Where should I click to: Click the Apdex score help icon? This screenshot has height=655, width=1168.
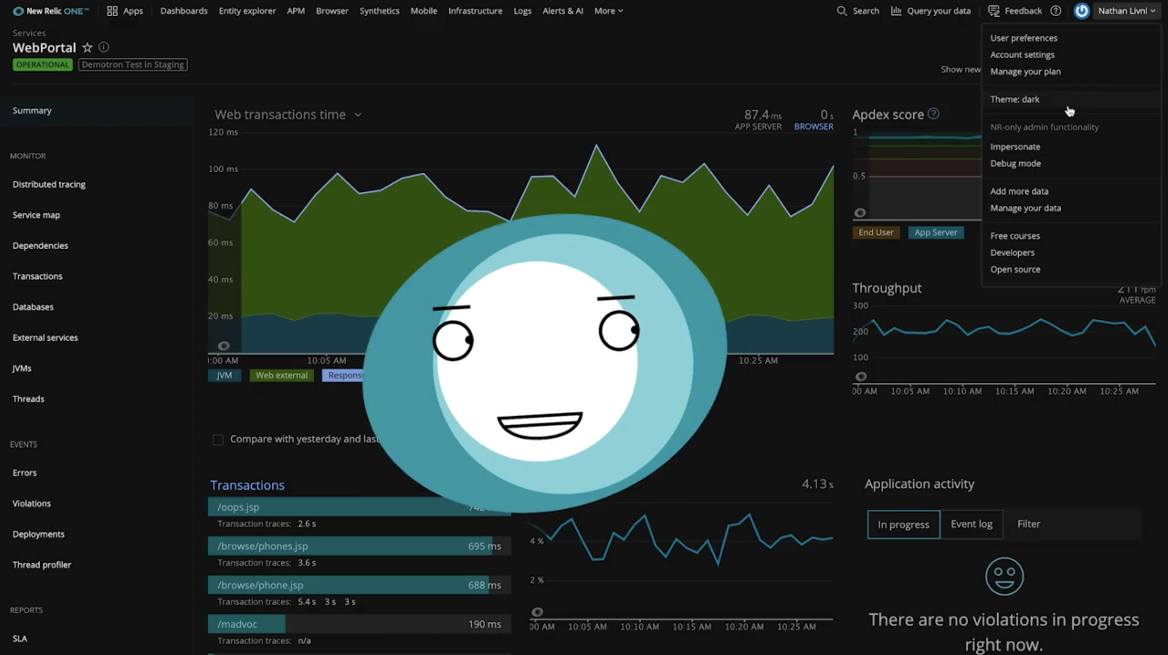click(x=933, y=114)
